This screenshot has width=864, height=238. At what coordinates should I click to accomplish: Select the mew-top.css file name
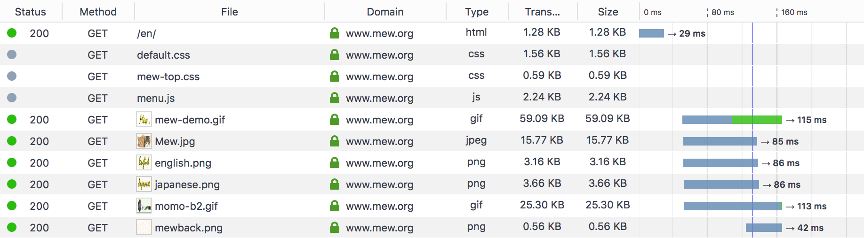pyautogui.click(x=168, y=77)
